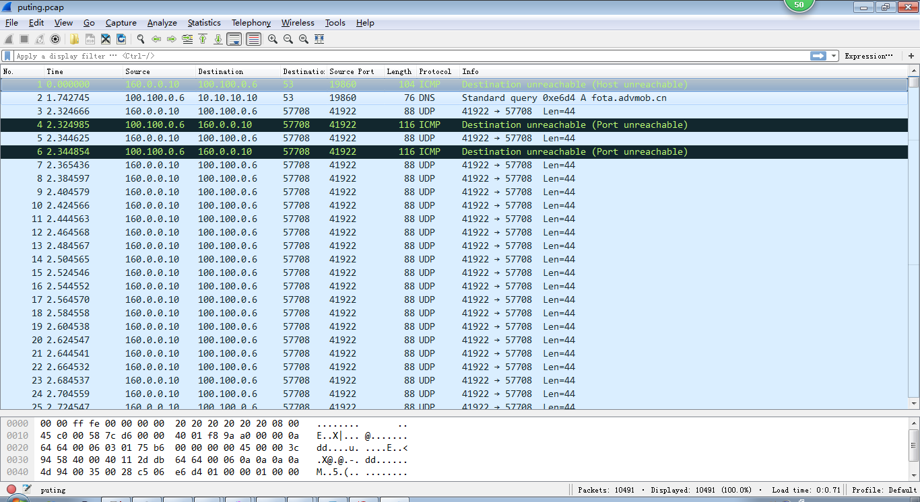The height and width of the screenshot is (502, 920).
Task: Open display filter history dropdown
Action: pos(834,56)
